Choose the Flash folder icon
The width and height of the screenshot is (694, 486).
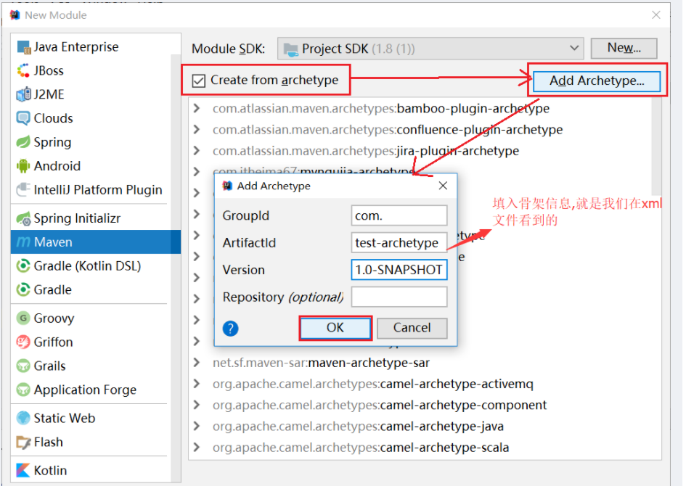(23, 442)
